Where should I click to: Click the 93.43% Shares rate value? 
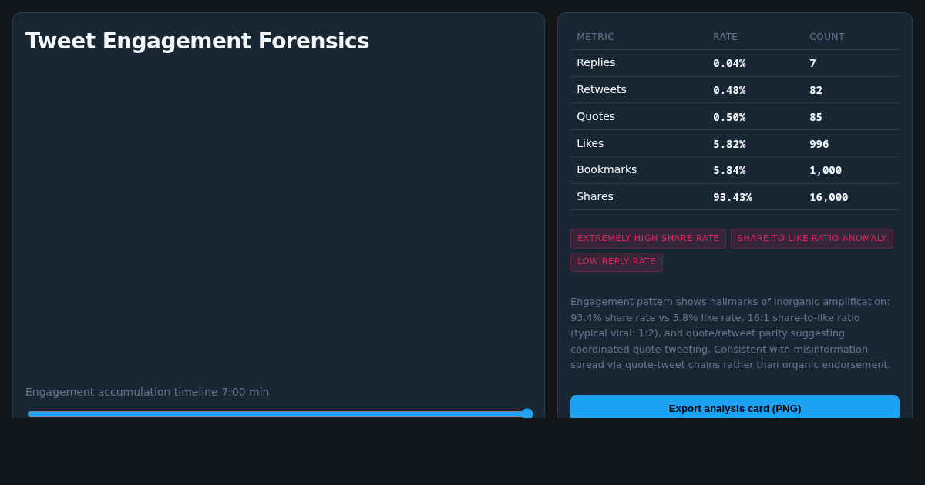[732, 197]
